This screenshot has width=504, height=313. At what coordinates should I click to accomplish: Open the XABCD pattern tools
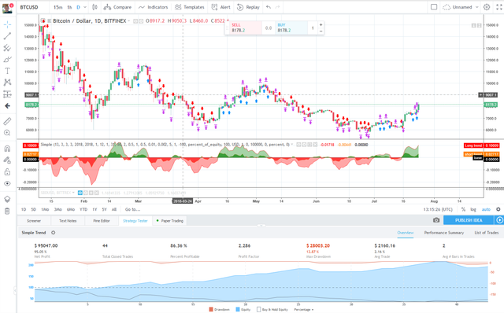tap(7, 83)
